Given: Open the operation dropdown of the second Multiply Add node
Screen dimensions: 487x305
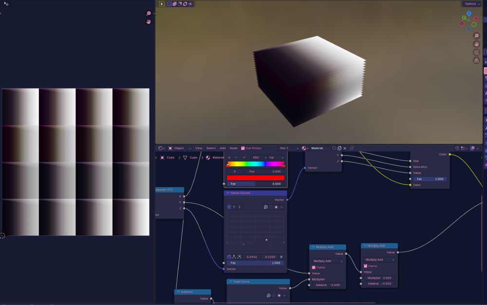Looking at the screenshot, I should 379,259.
